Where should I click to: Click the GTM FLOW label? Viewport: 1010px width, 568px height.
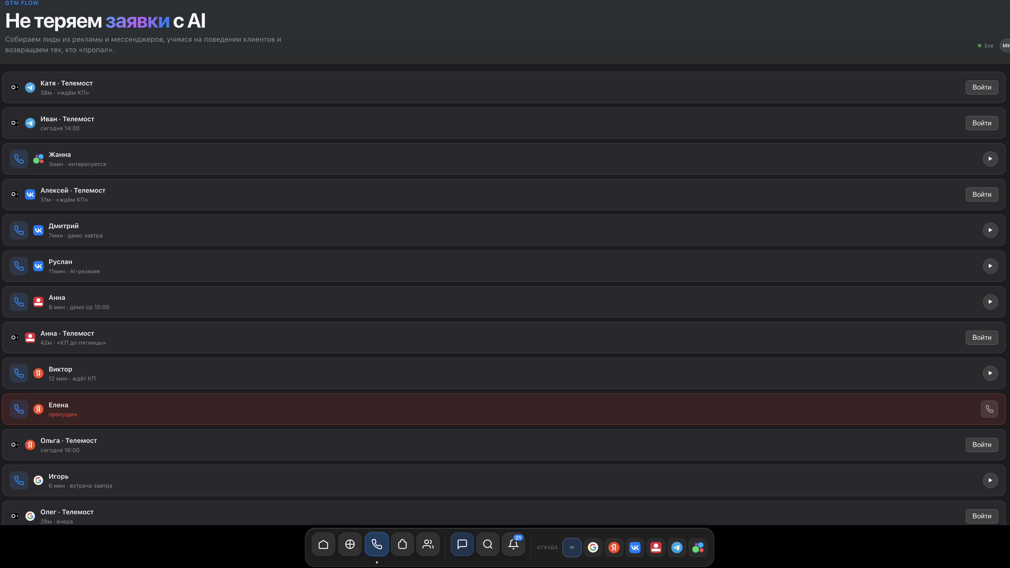click(x=22, y=3)
